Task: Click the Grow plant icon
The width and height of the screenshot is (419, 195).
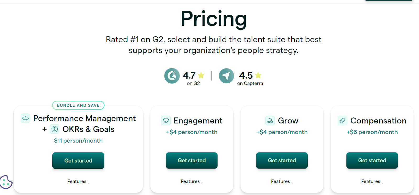Action: [270, 121]
